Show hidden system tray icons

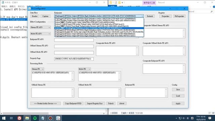pyautogui.click(x=176, y=118)
